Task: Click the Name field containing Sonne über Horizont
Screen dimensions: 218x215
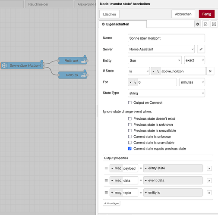Action: click(x=166, y=38)
